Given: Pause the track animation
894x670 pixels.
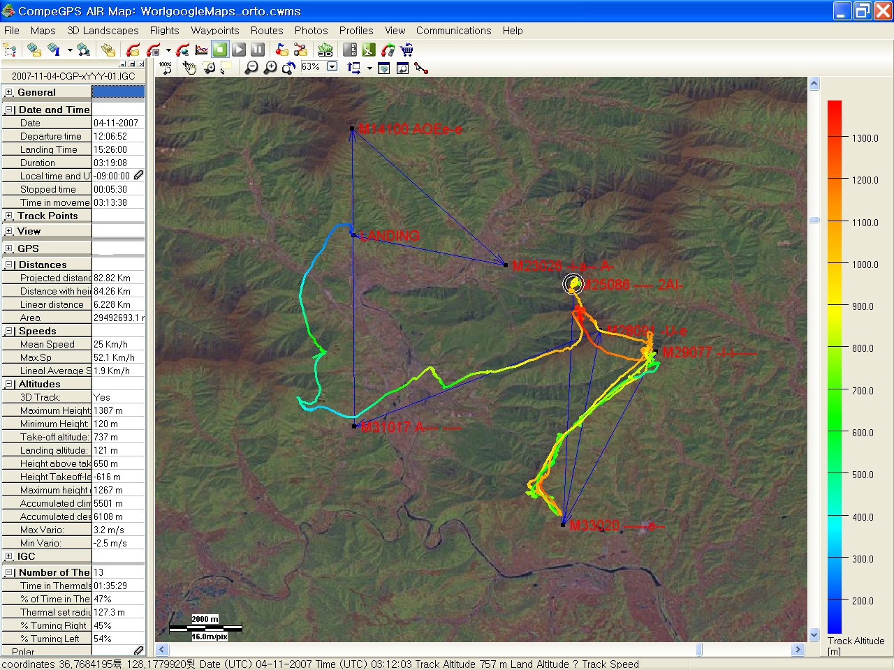Looking at the screenshot, I should click(x=258, y=50).
